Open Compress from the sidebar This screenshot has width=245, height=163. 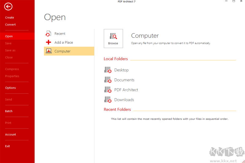point(12,69)
